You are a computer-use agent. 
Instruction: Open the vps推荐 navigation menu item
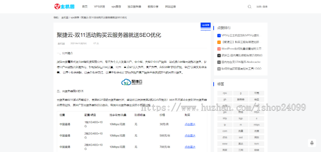point(116,6)
